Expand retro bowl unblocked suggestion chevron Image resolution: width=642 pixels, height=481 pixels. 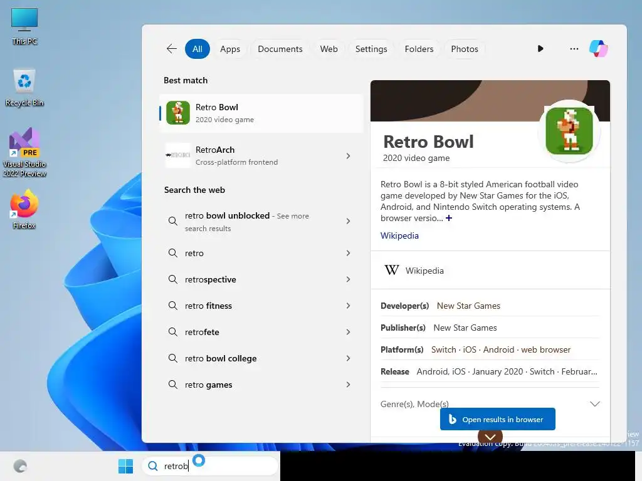[x=348, y=221]
